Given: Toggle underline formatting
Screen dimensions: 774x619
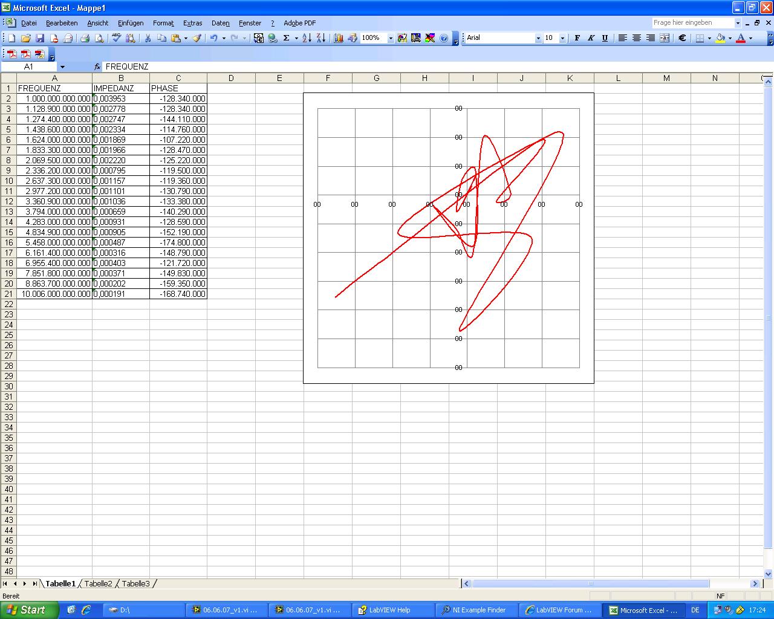Looking at the screenshot, I should [605, 38].
